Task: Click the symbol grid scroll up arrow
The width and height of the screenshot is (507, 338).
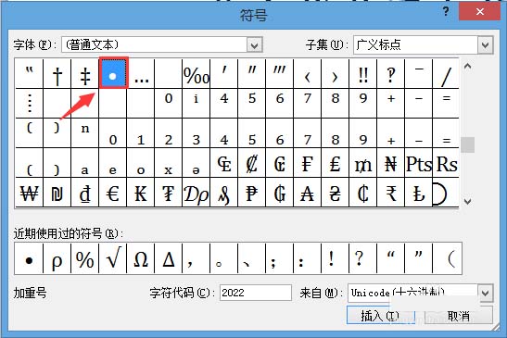Action: (467, 67)
